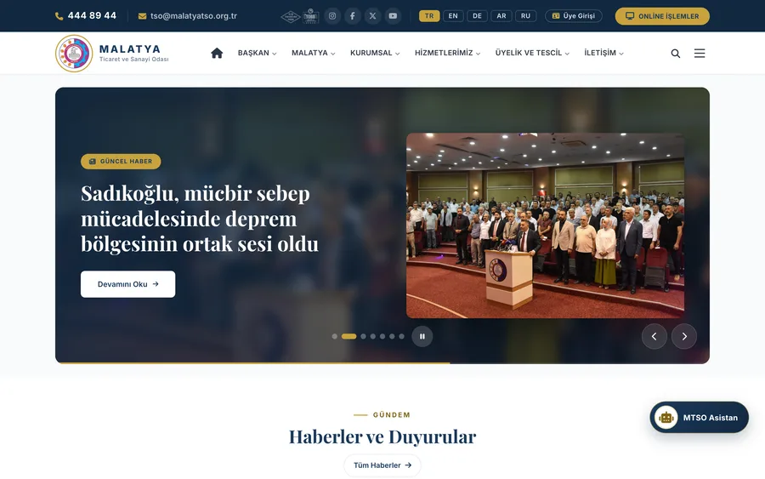
Task: Select the third slider dot
Action: click(x=364, y=336)
